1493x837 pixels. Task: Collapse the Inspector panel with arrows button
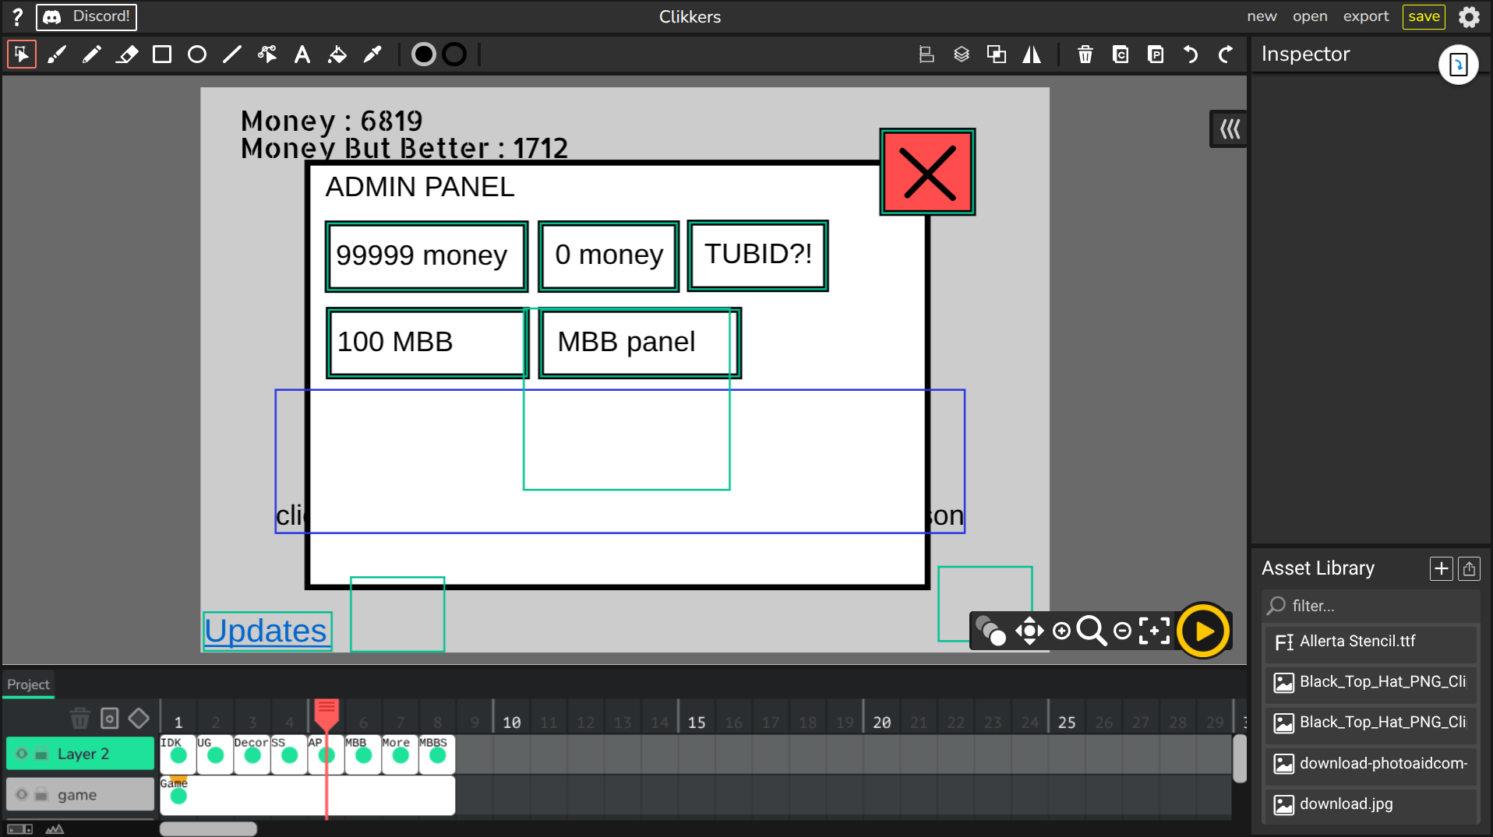click(1230, 128)
